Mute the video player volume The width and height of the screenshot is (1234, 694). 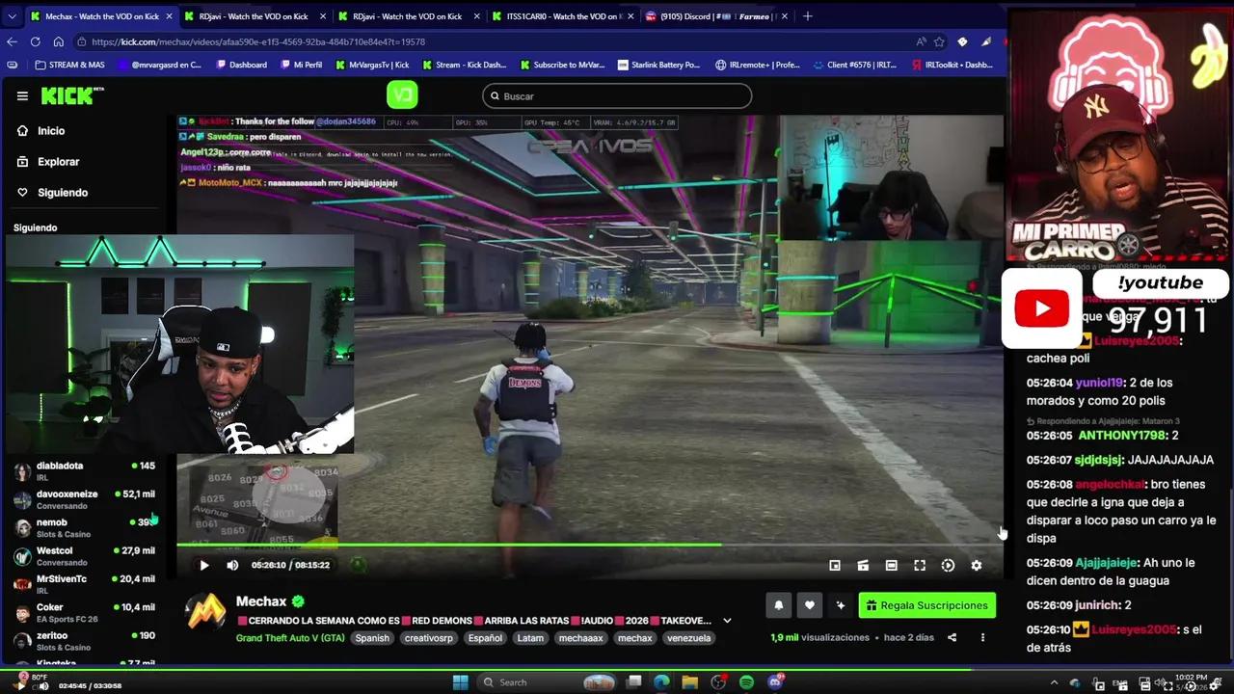[232, 566]
